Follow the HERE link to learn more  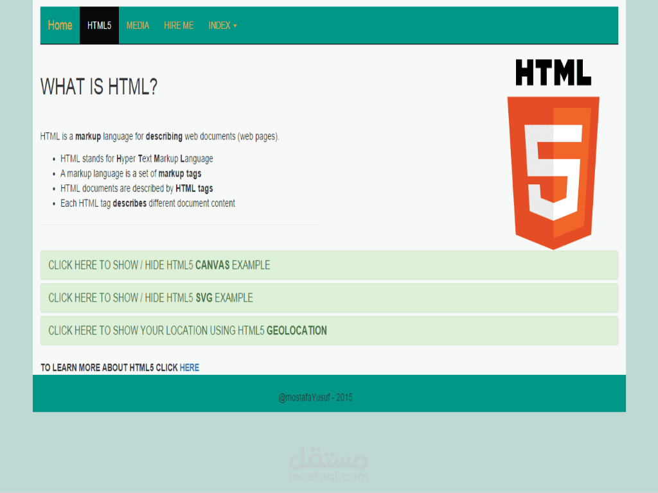(190, 368)
